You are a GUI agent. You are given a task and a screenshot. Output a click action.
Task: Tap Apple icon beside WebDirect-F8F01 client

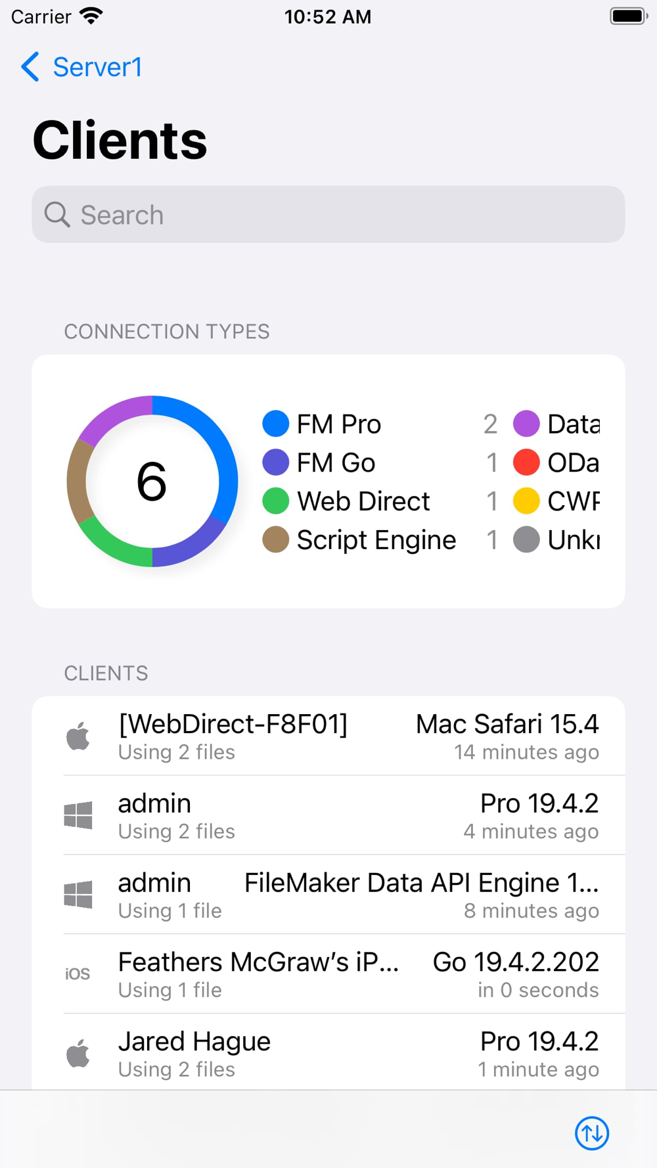[78, 736]
